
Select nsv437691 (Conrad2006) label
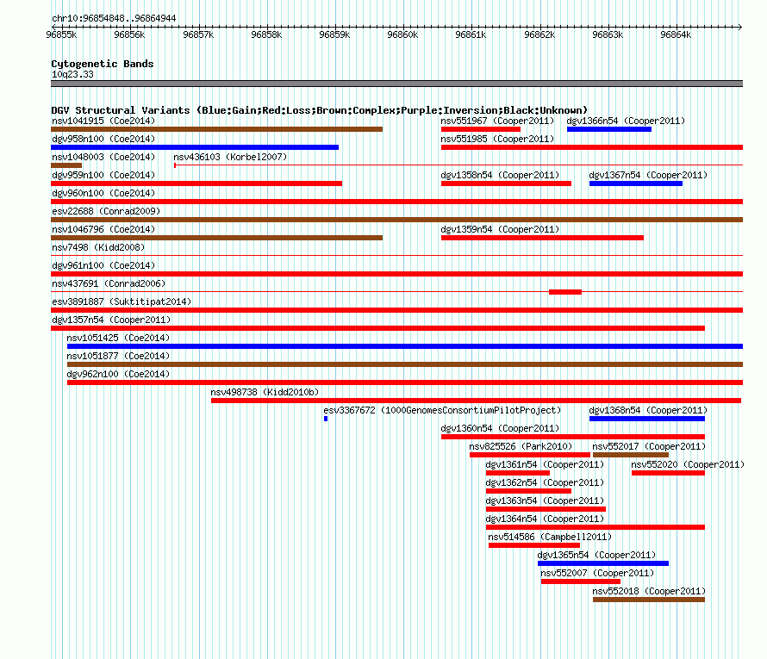pos(109,283)
